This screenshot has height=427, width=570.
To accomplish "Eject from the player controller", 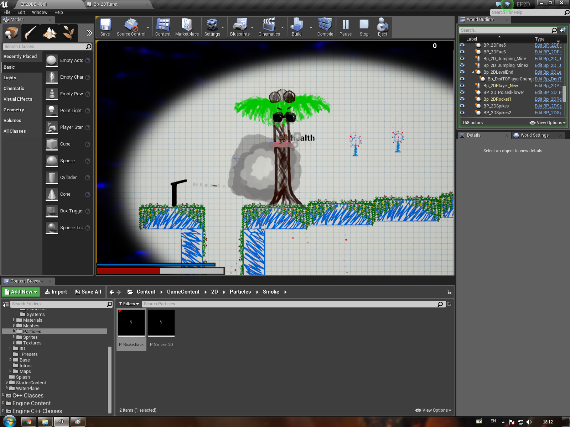I will [383, 27].
